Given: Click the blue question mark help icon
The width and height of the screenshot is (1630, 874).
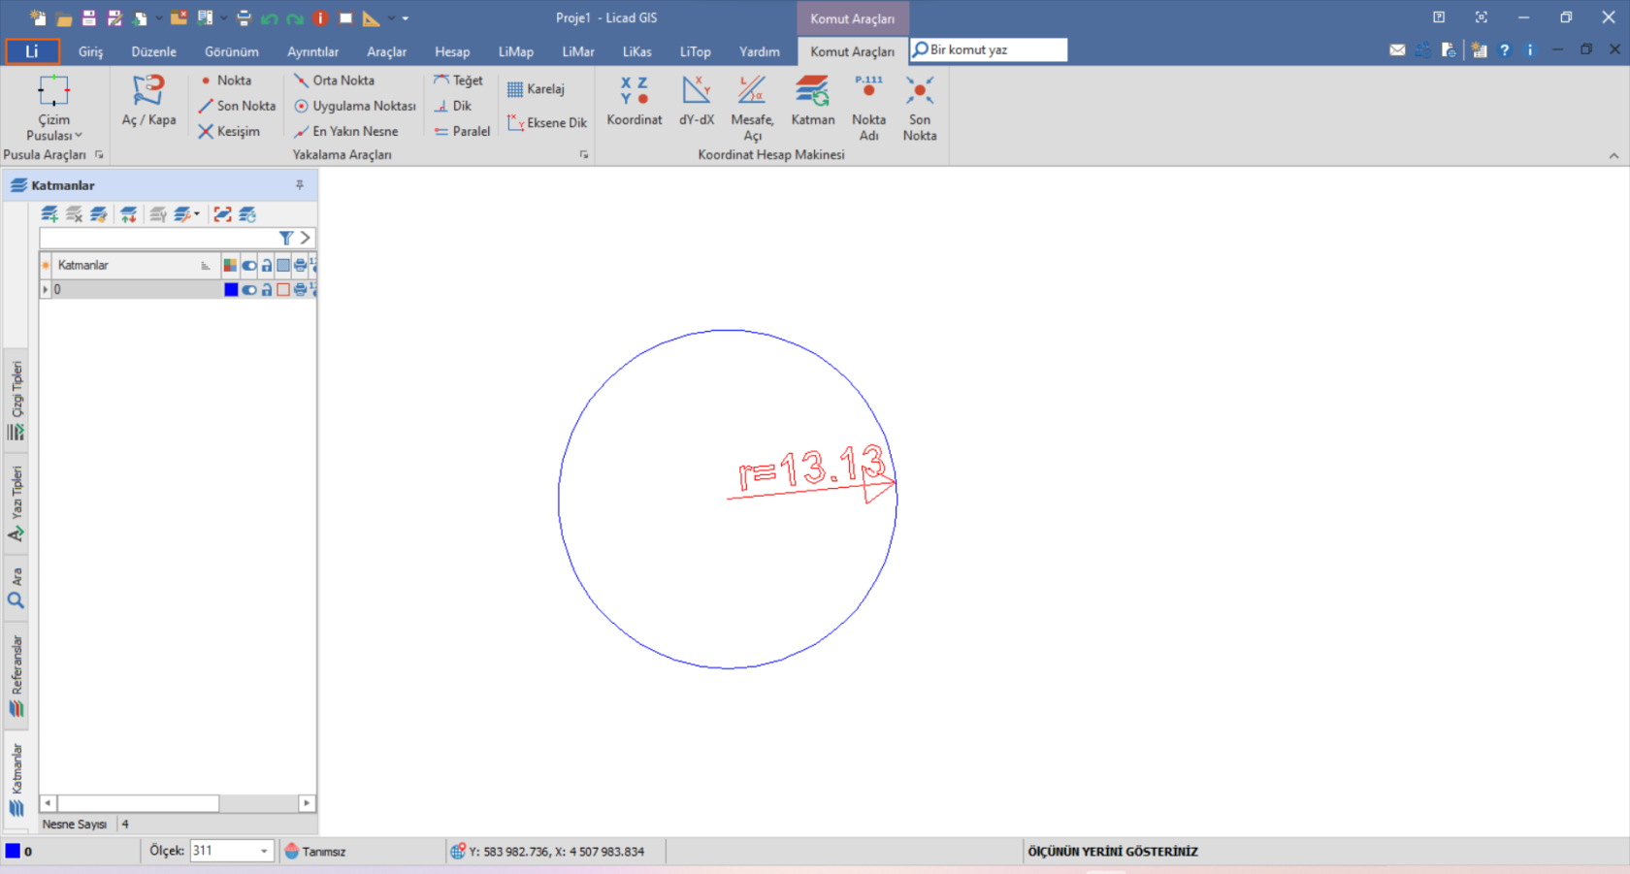Looking at the screenshot, I should point(1505,50).
